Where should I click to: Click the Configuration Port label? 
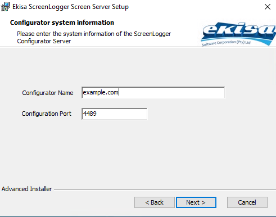(47, 114)
